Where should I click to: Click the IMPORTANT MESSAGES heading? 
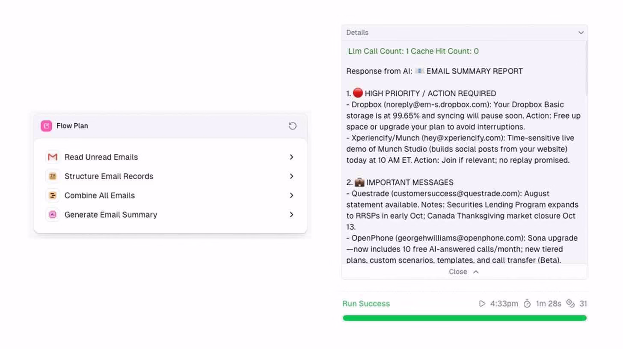click(410, 183)
